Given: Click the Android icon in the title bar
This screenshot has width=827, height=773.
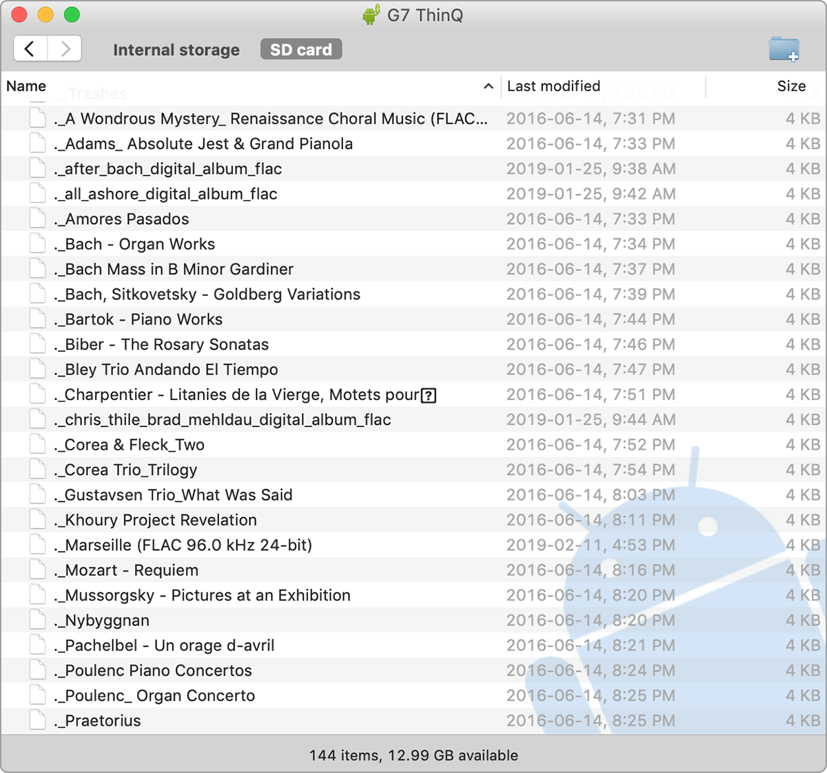Looking at the screenshot, I should 371,14.
